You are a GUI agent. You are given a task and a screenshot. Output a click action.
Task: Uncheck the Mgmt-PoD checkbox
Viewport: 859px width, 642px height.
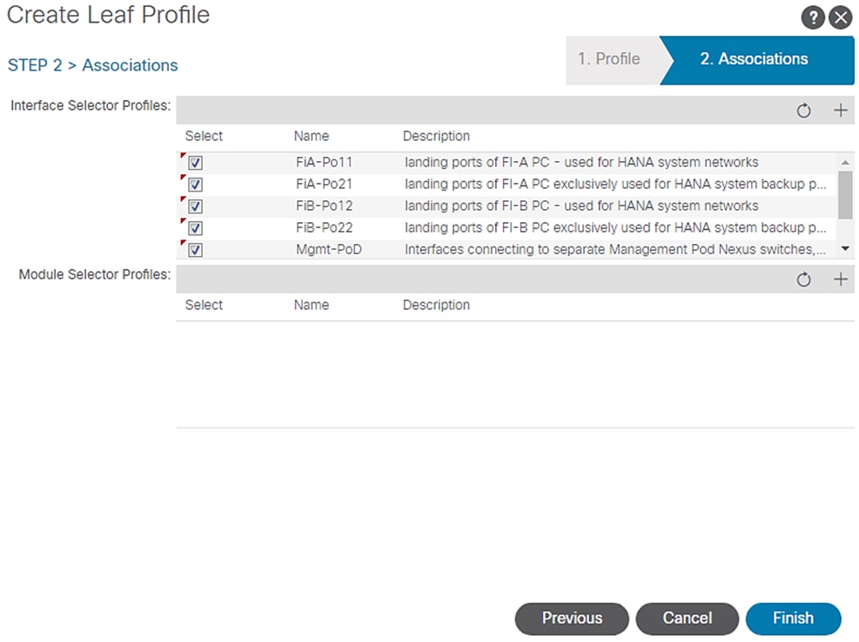click(196, 250)
